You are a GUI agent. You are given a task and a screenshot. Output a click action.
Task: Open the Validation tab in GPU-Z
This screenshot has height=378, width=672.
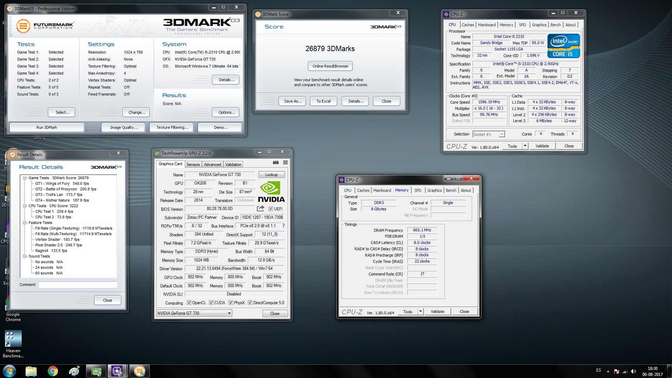click(x=233, y=164)
